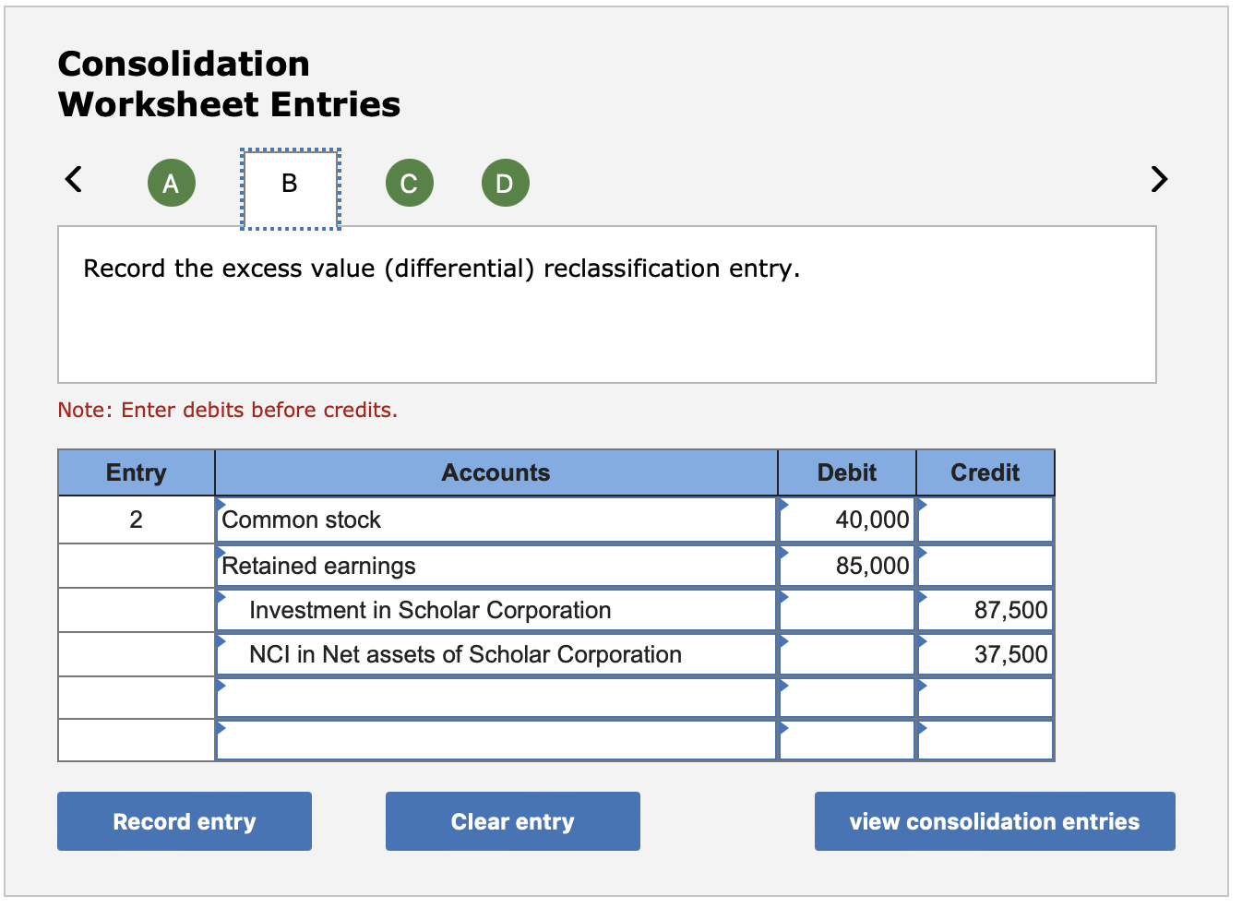1242x908 pixels.
Task: Select the 85,000 debit amount field
Action: point(844,565)
